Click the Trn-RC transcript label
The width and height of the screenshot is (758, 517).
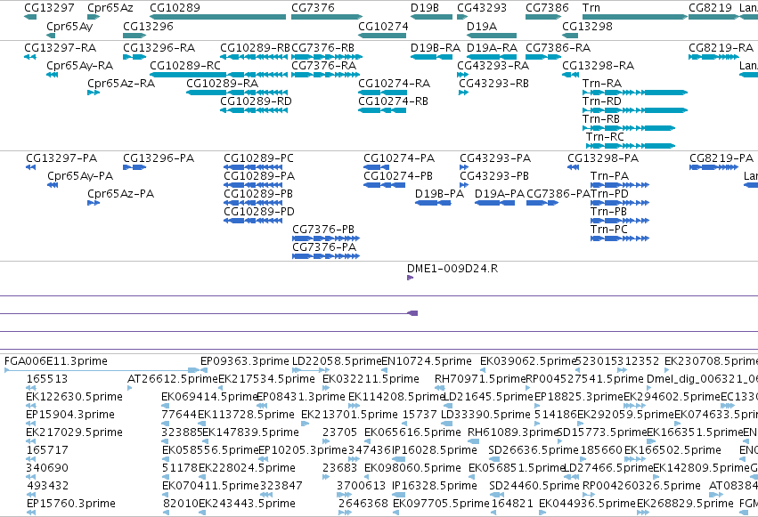pyautogui.click(x=605, y=137)
